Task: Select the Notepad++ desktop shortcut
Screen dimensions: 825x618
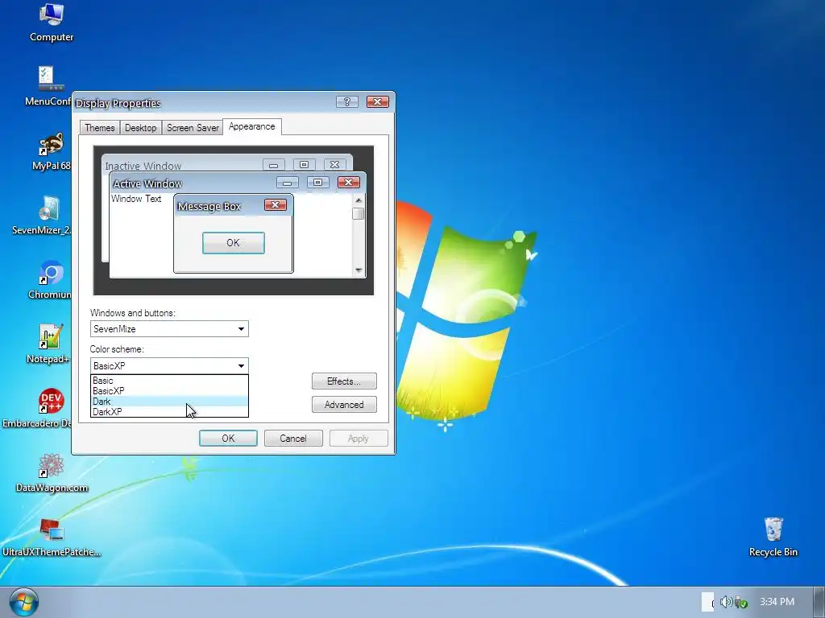Action: (49, 344)
